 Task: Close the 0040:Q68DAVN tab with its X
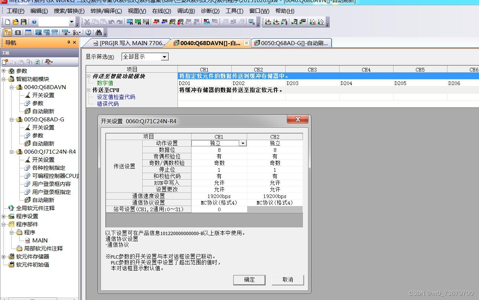coord(246,43)
